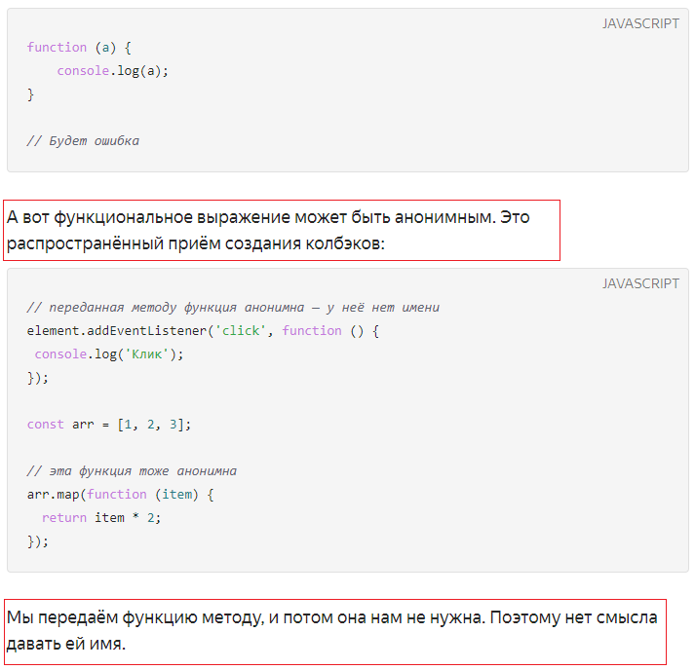
Task: Click the paragraph starting 'А вот функциональное выражение'
Action: [268, 230]
